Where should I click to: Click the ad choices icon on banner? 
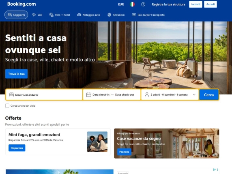215,170
